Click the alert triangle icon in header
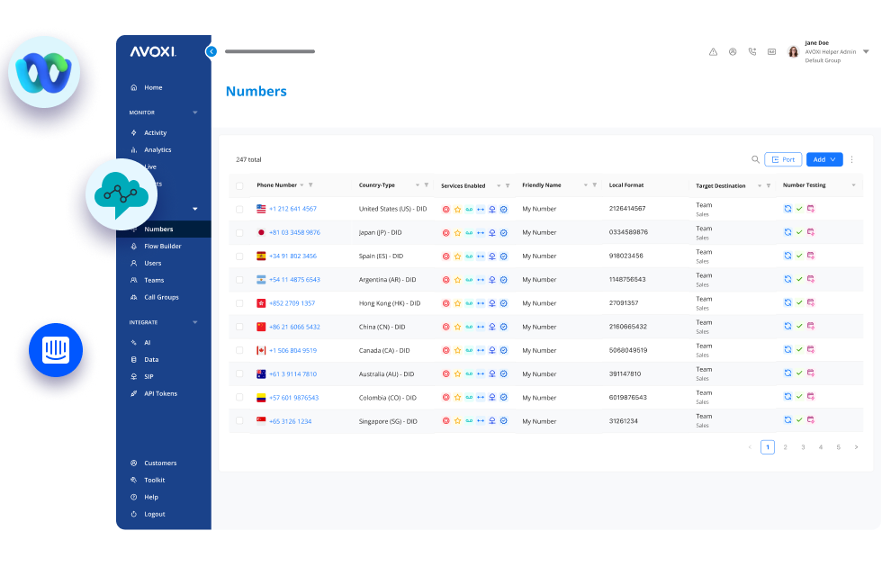This screenshot has height=585, width=882. (713, 52)
